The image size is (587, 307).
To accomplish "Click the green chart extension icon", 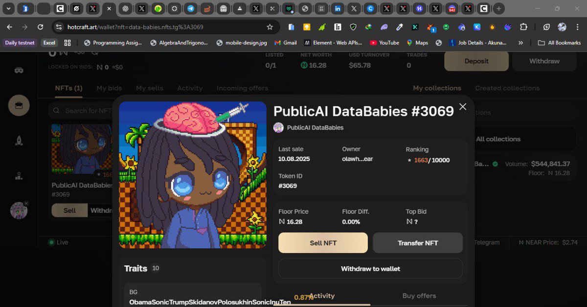I will 322,27.
